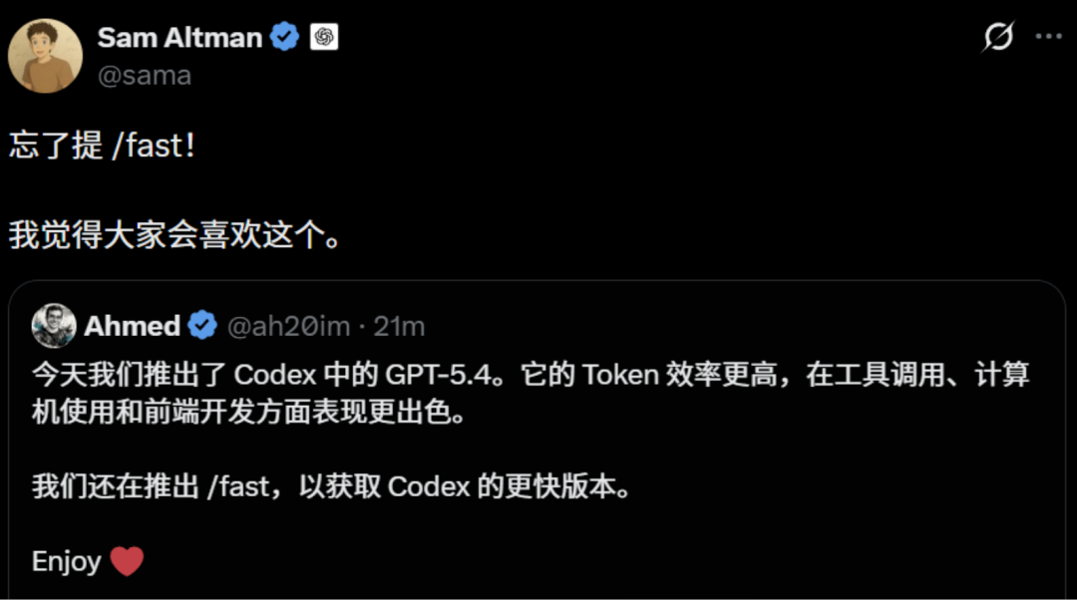1077x600 pixels.
Task: Click the word "Enjoy" in quoted tweet
Action: [67, 561]
